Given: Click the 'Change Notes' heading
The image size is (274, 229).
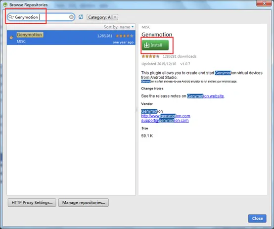Looking at the screenshot, I should coord(152,89).
